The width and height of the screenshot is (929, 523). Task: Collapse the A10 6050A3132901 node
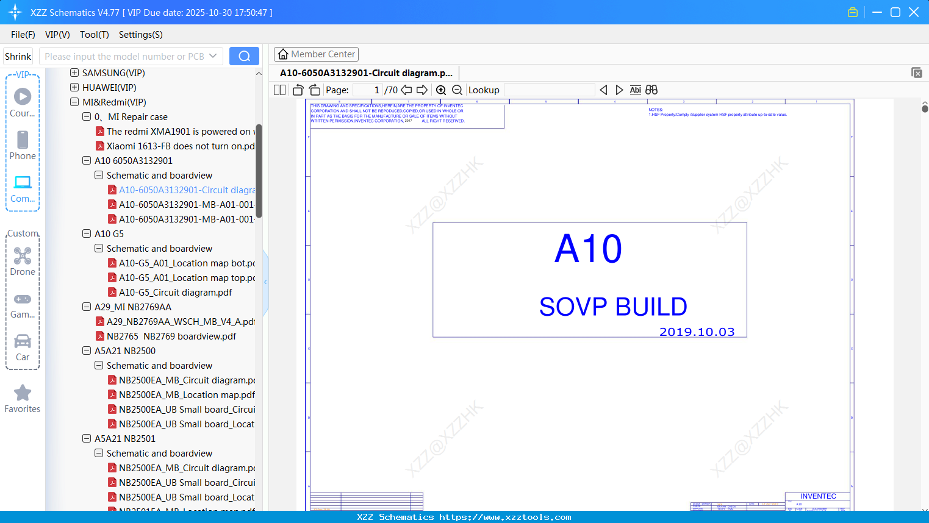87,160
